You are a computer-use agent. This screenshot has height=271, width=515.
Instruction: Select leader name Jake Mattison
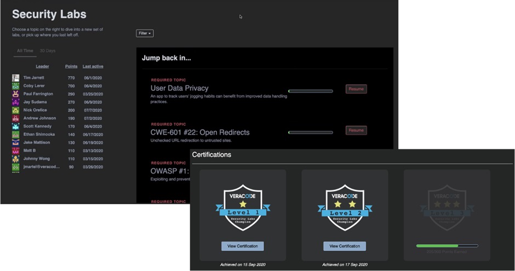pyautogui.click(x=37, y=142)
